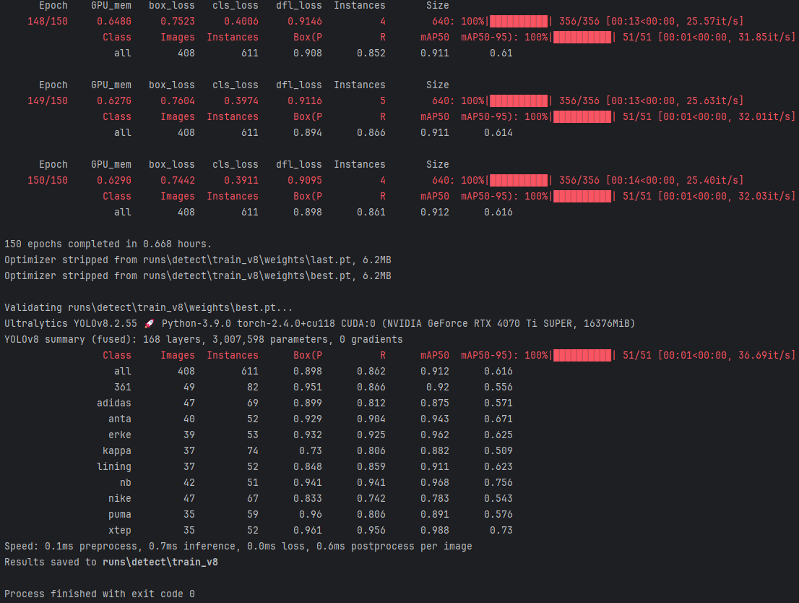
Task: Click 'Process finished with exit code 0'
Action: 100,594
